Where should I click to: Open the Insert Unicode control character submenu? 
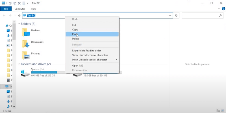pyautogui.click(x=92, y=60)
